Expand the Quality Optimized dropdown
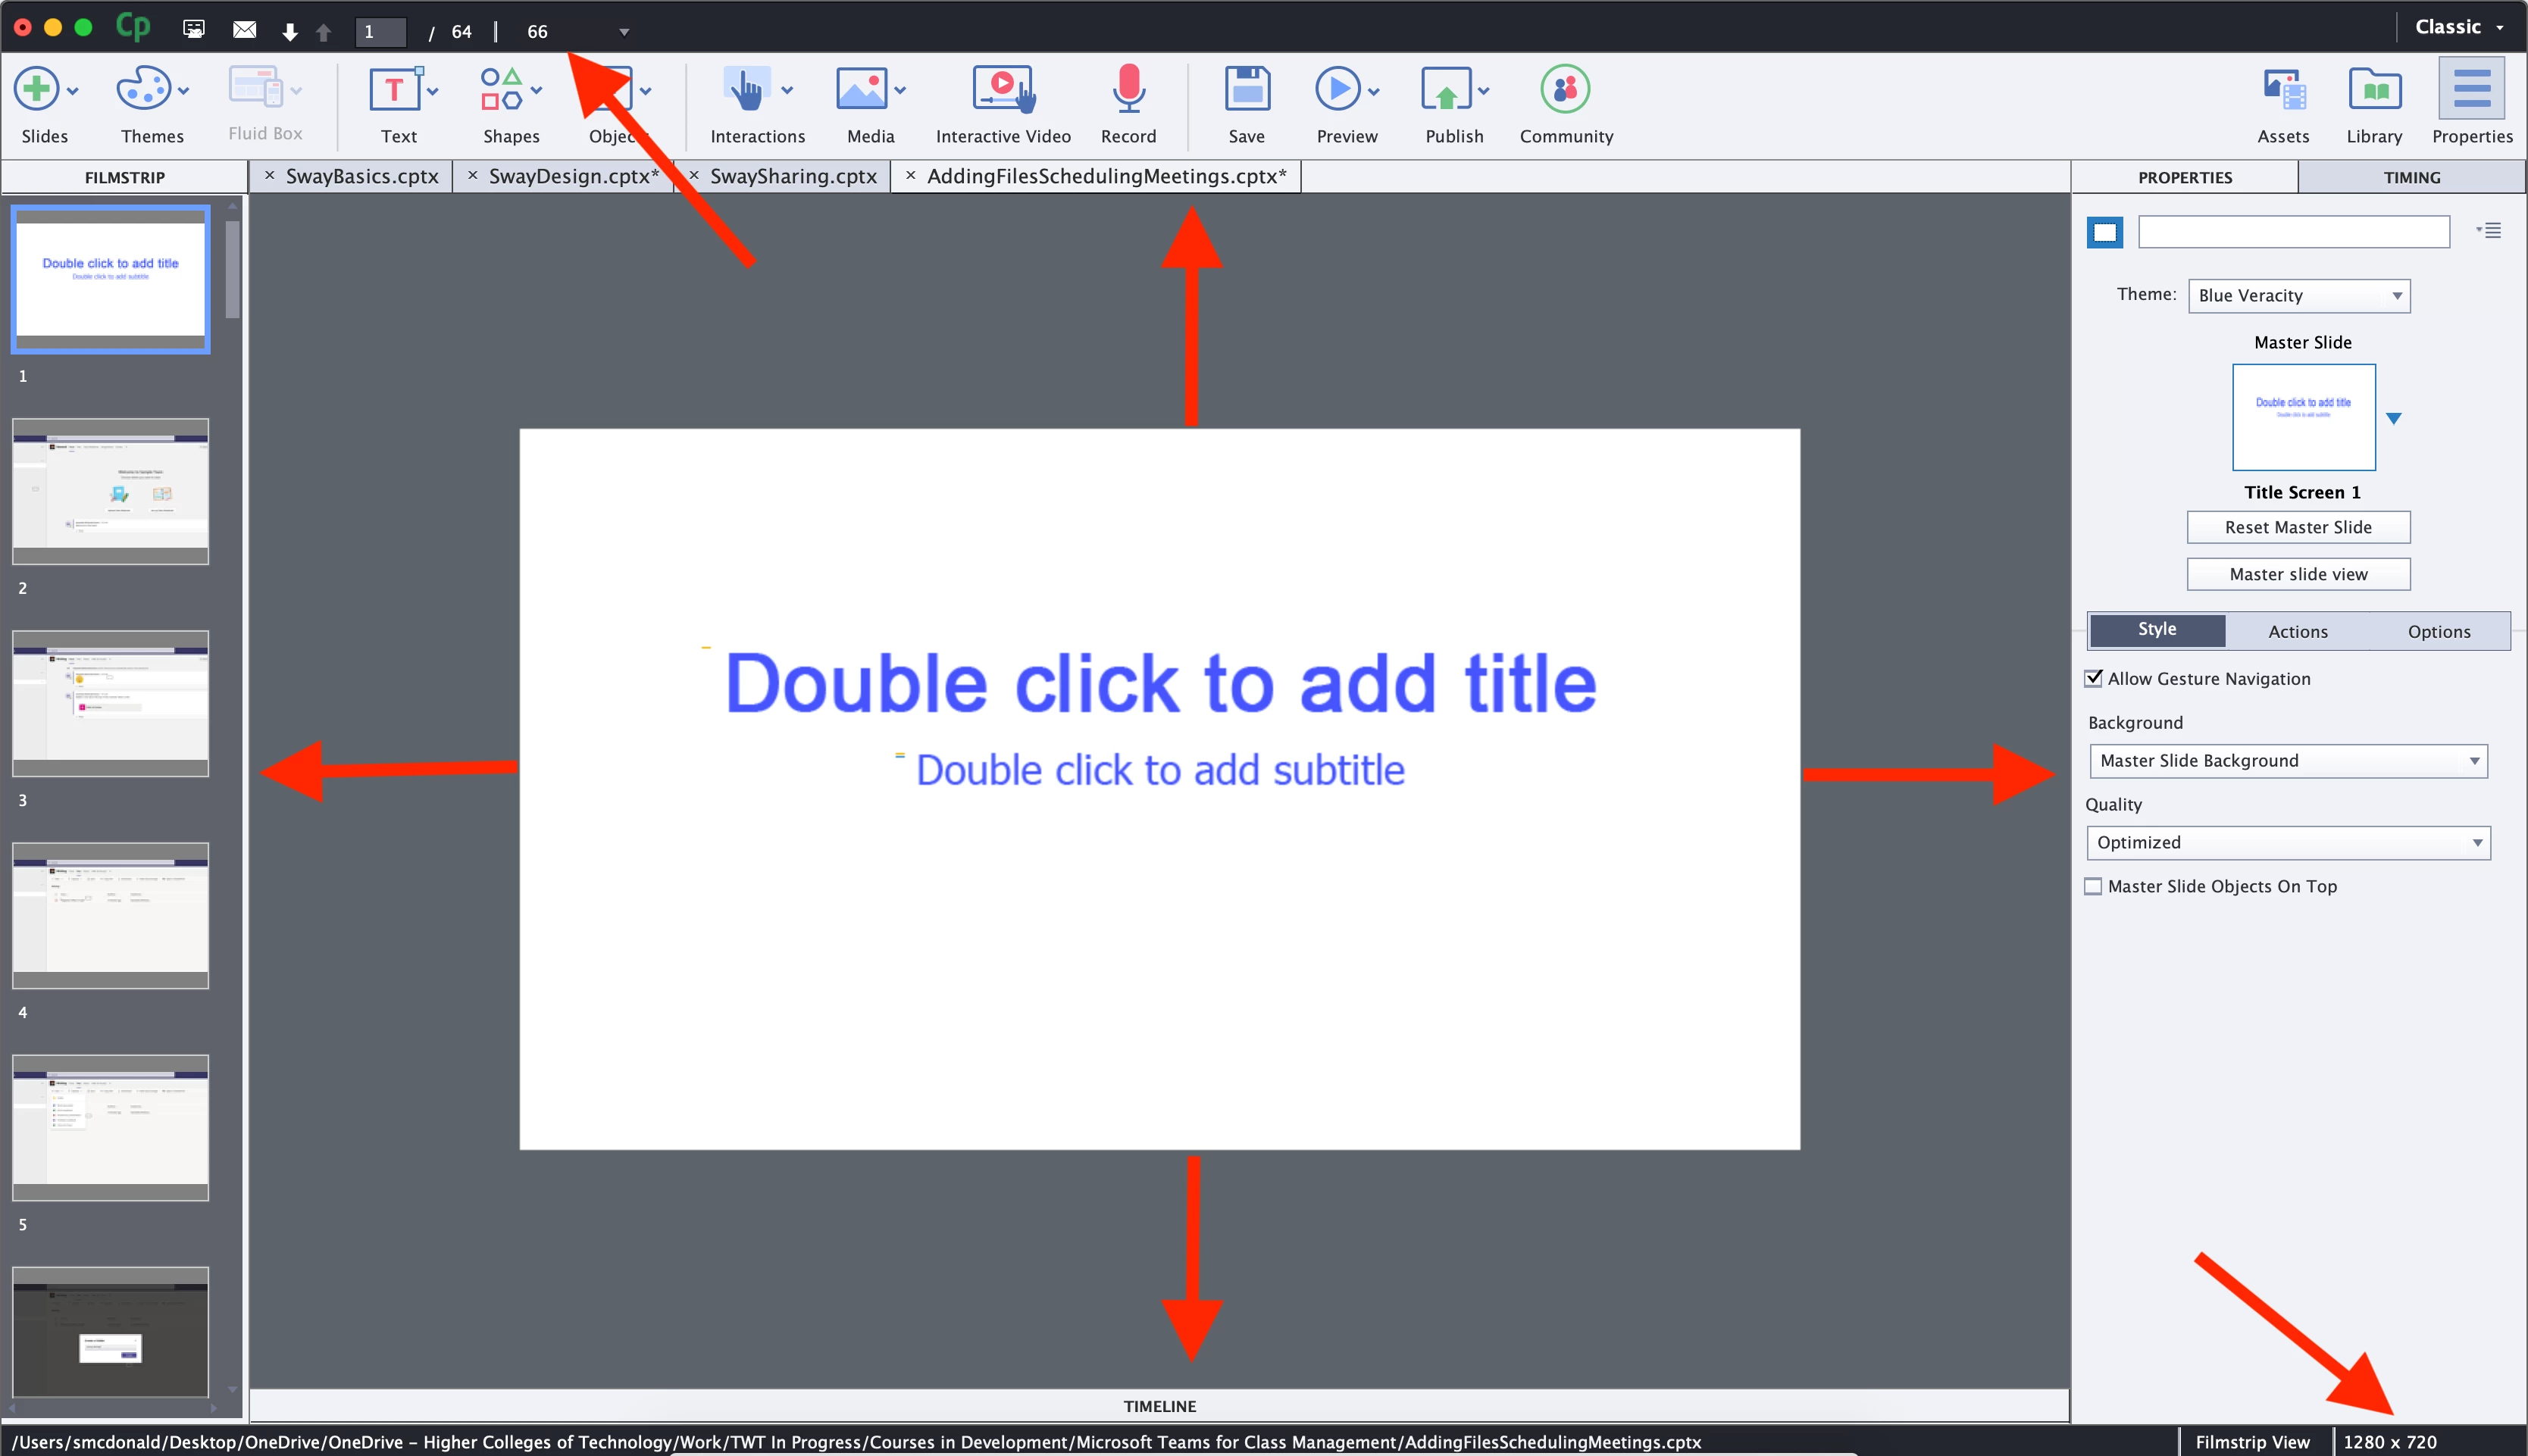Screen dimensions: 2528x1456 [2288, 843]
